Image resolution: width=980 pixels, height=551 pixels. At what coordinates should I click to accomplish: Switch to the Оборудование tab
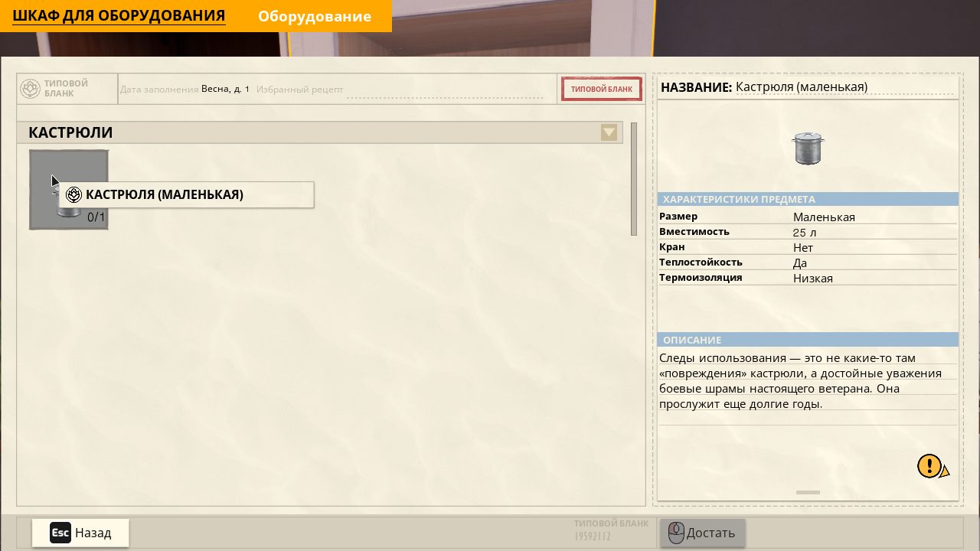pyautogui.click(x=315, y=15)
